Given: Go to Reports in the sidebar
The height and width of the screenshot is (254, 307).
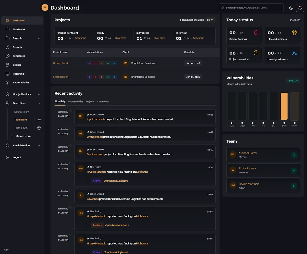Looking at the screenshot, I should tap(17, 47).
